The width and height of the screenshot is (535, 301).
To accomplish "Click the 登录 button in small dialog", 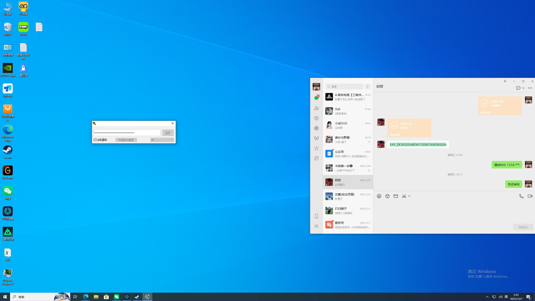I will (x=168, y=133).
